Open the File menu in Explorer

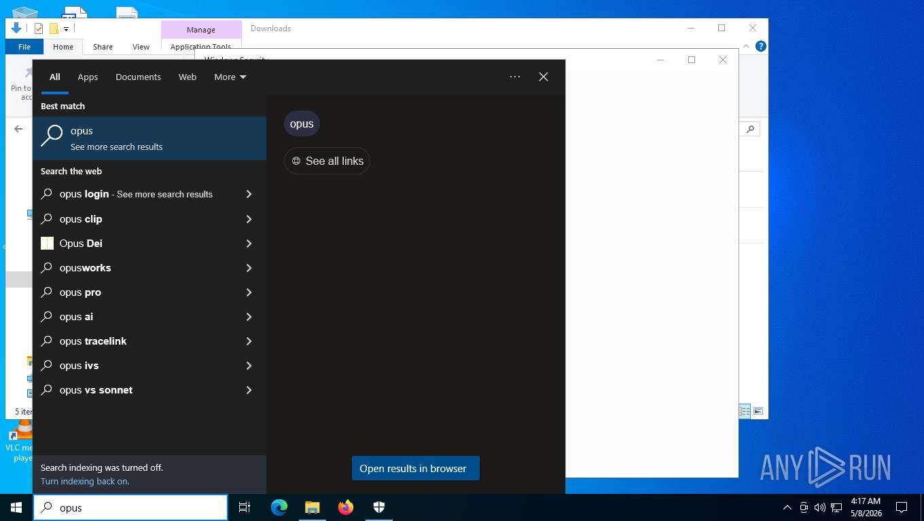pyautogui.click(x=24, y=47)
